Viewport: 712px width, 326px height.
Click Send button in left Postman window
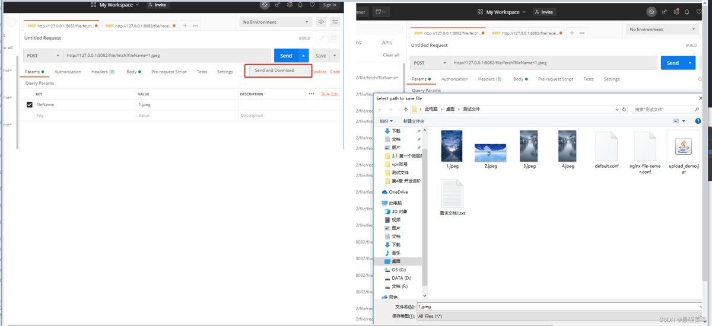click(x=286, y=56)
